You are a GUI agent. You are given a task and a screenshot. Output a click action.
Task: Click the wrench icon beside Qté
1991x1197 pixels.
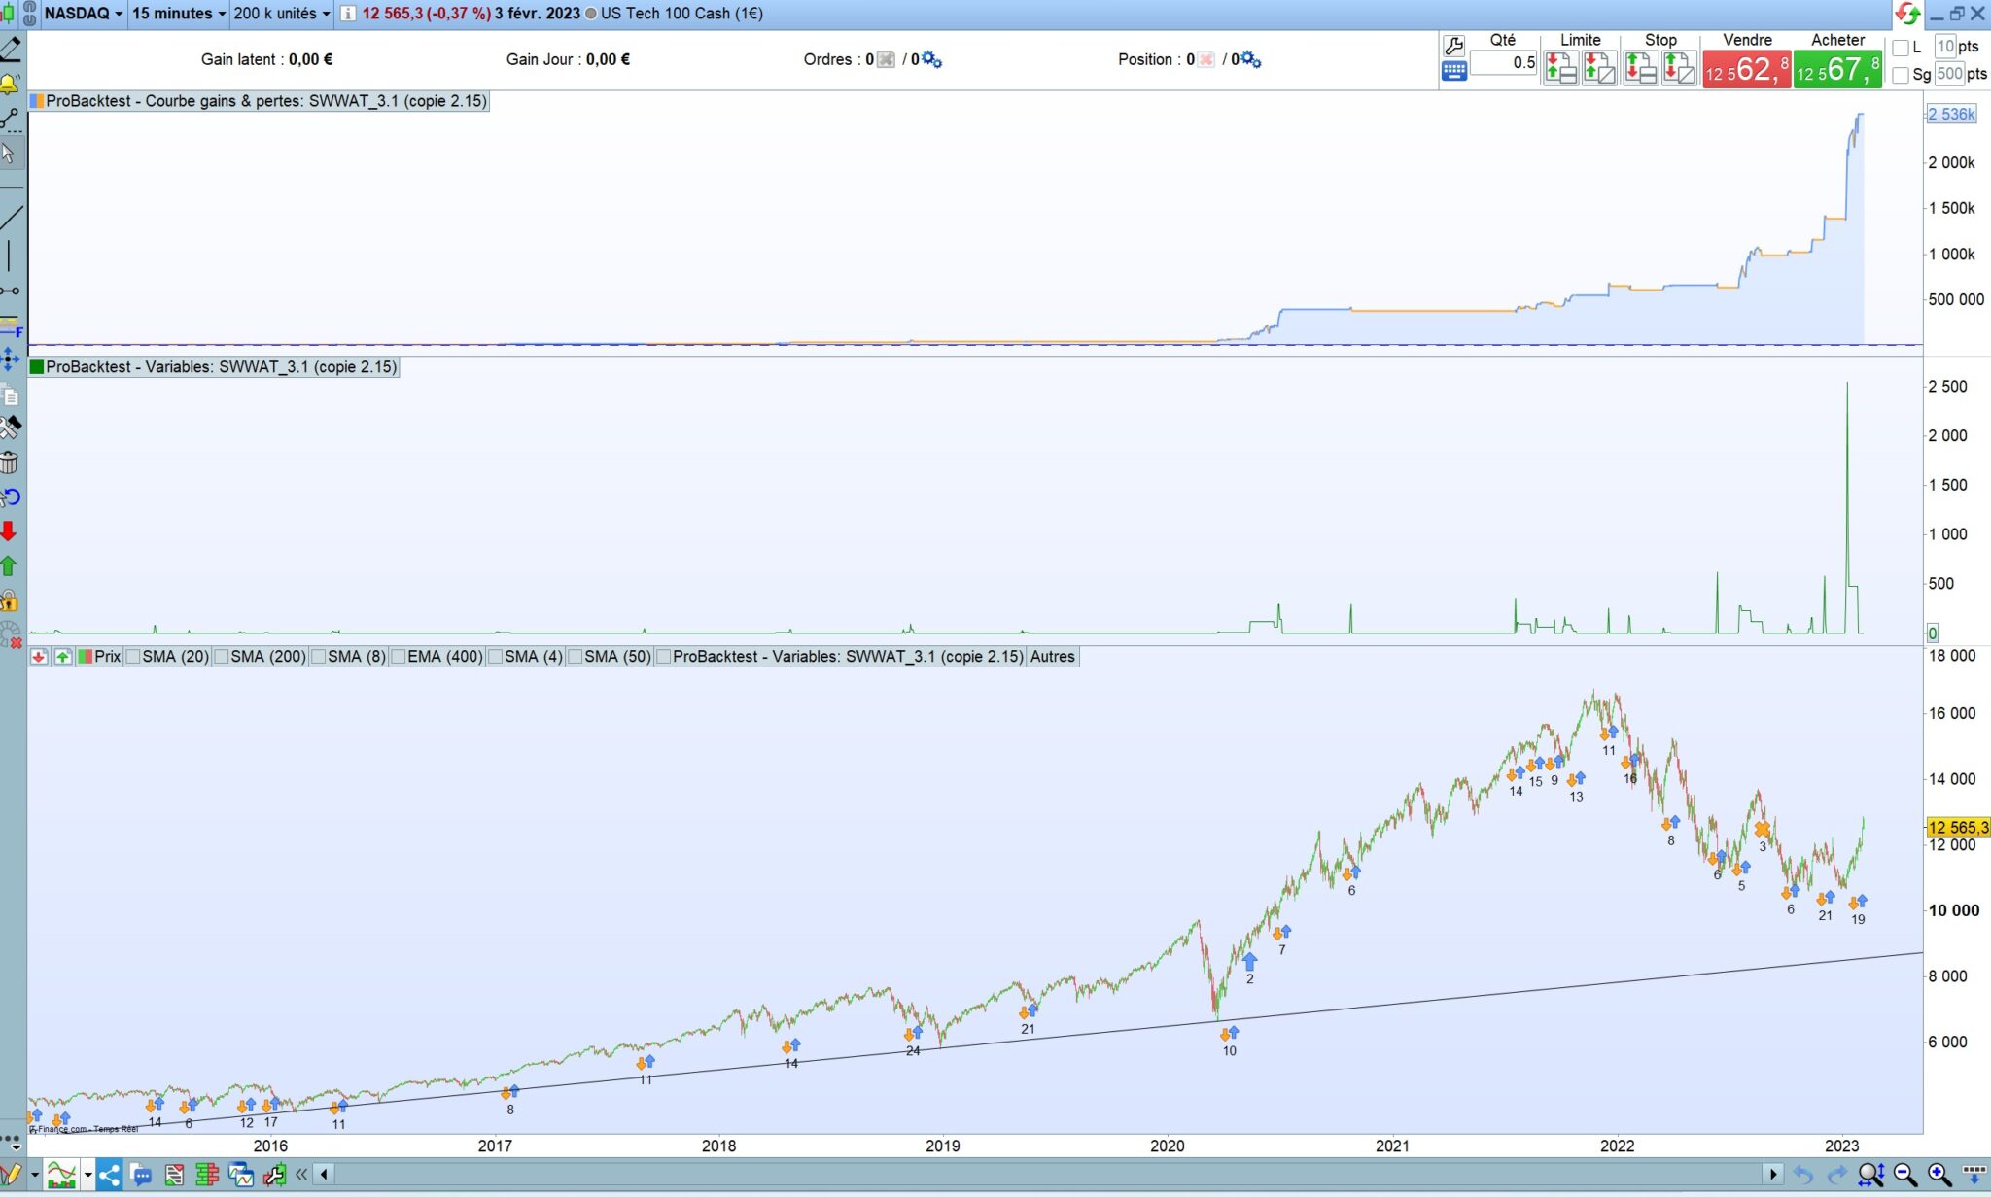(x=1454, y=46)
